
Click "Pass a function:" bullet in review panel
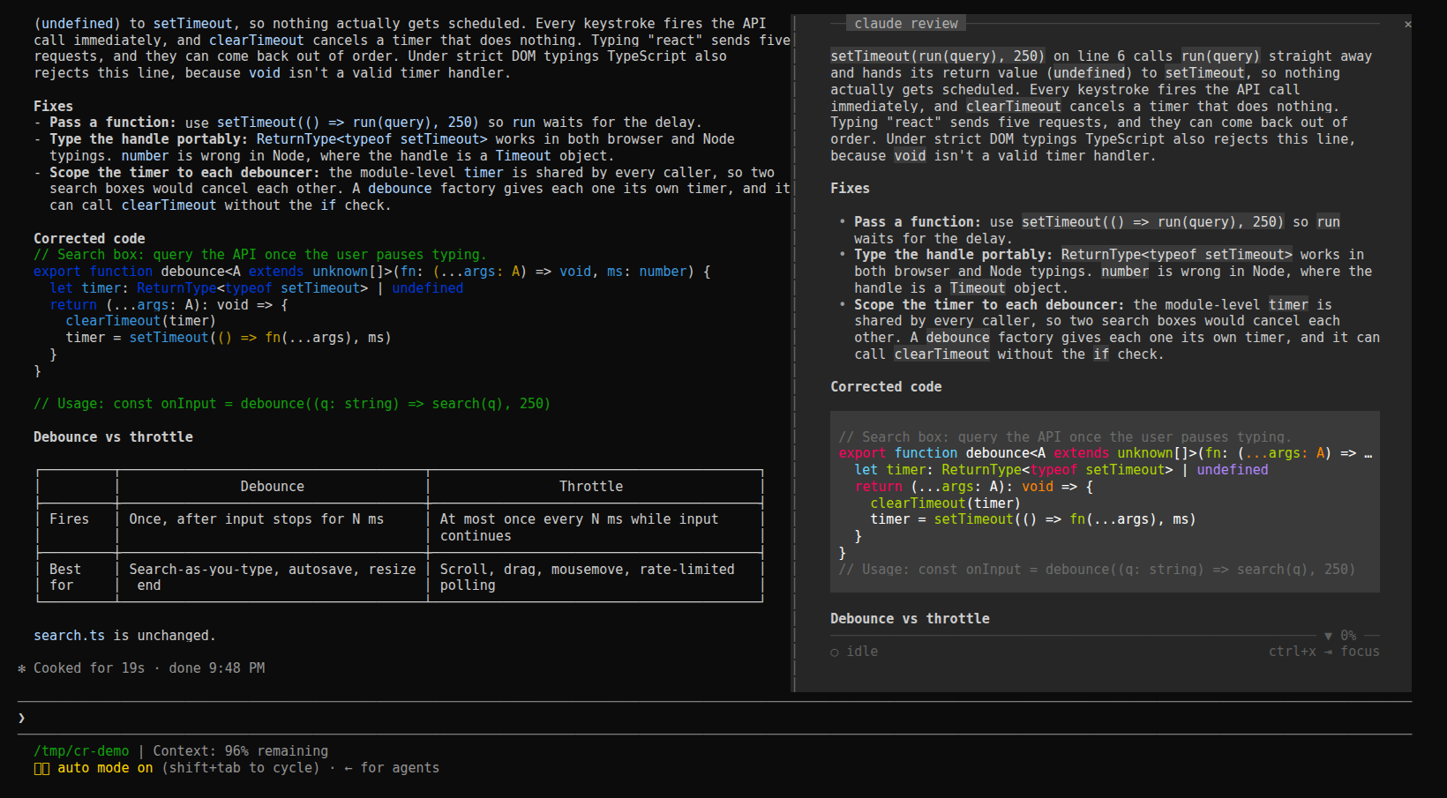click(x=917, y=222)
